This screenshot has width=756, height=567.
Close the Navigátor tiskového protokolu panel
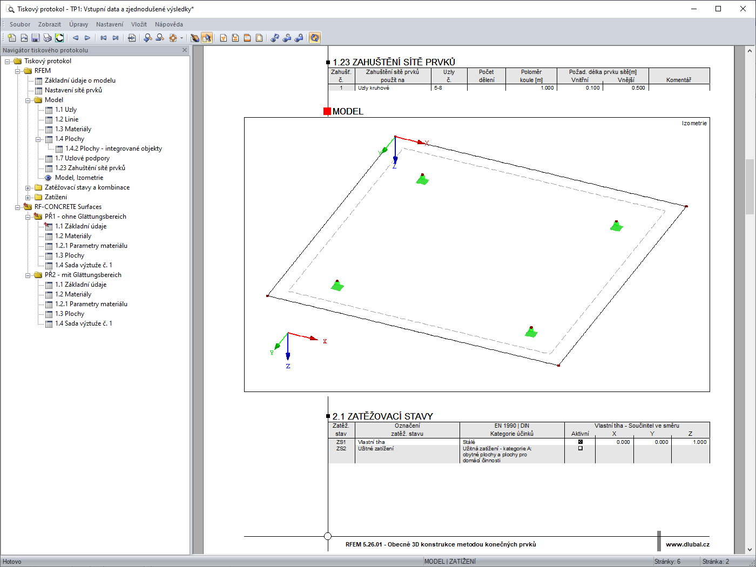[185, 50]
